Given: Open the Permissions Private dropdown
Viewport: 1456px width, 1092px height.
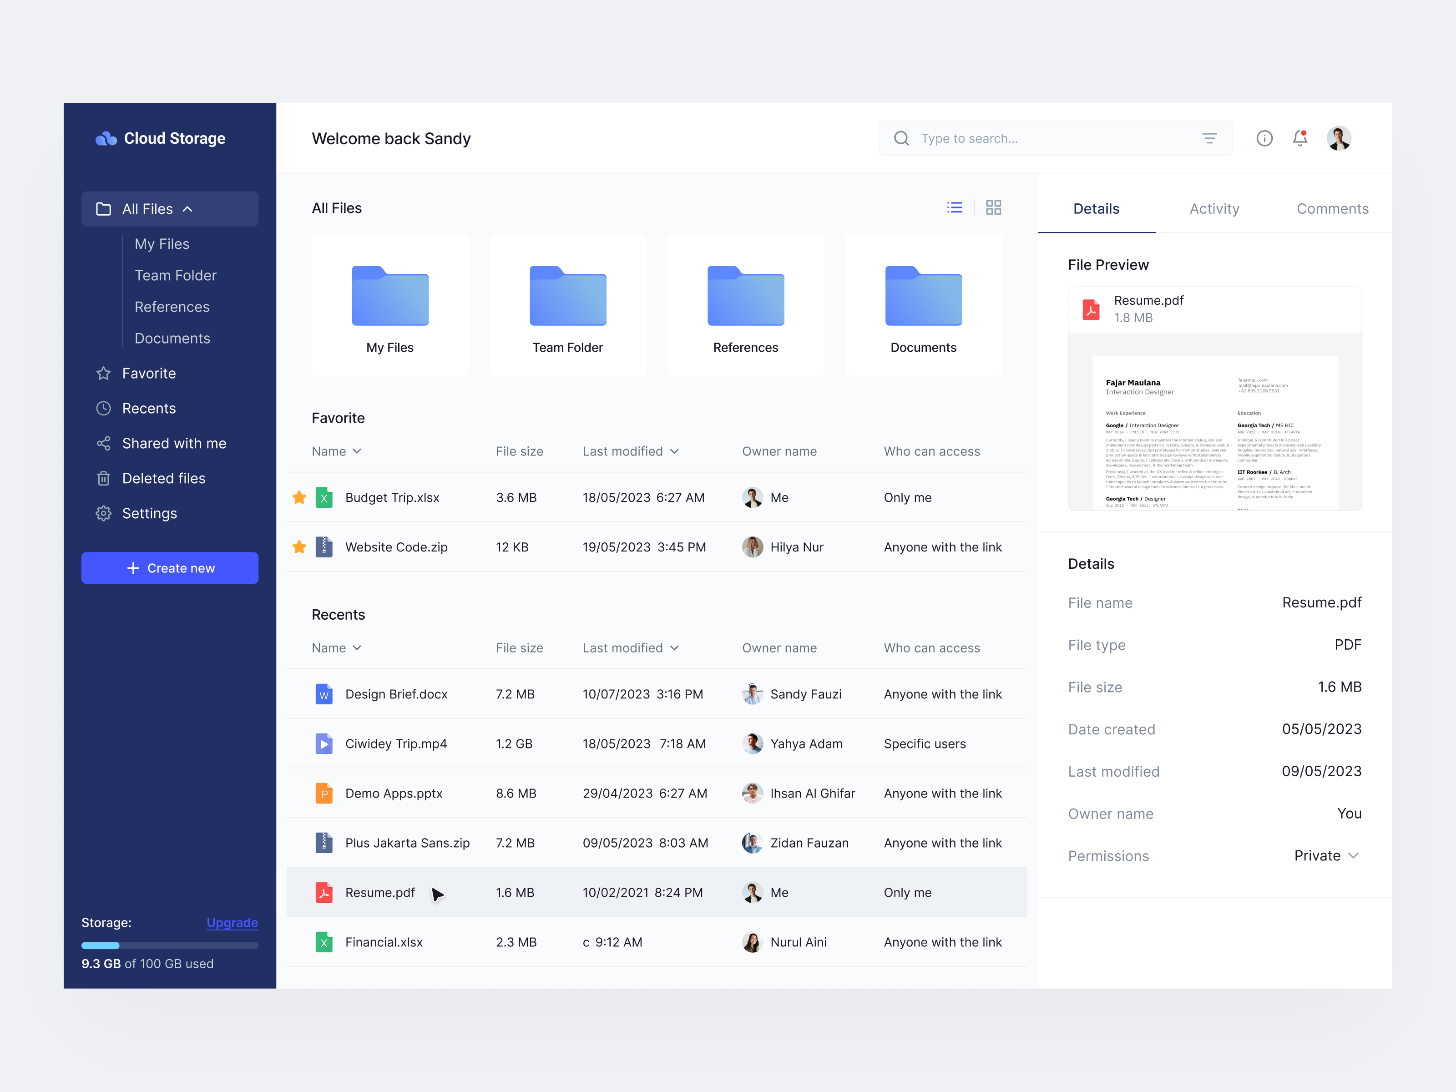Looking at the screenshot, I should click(1328, 856).
